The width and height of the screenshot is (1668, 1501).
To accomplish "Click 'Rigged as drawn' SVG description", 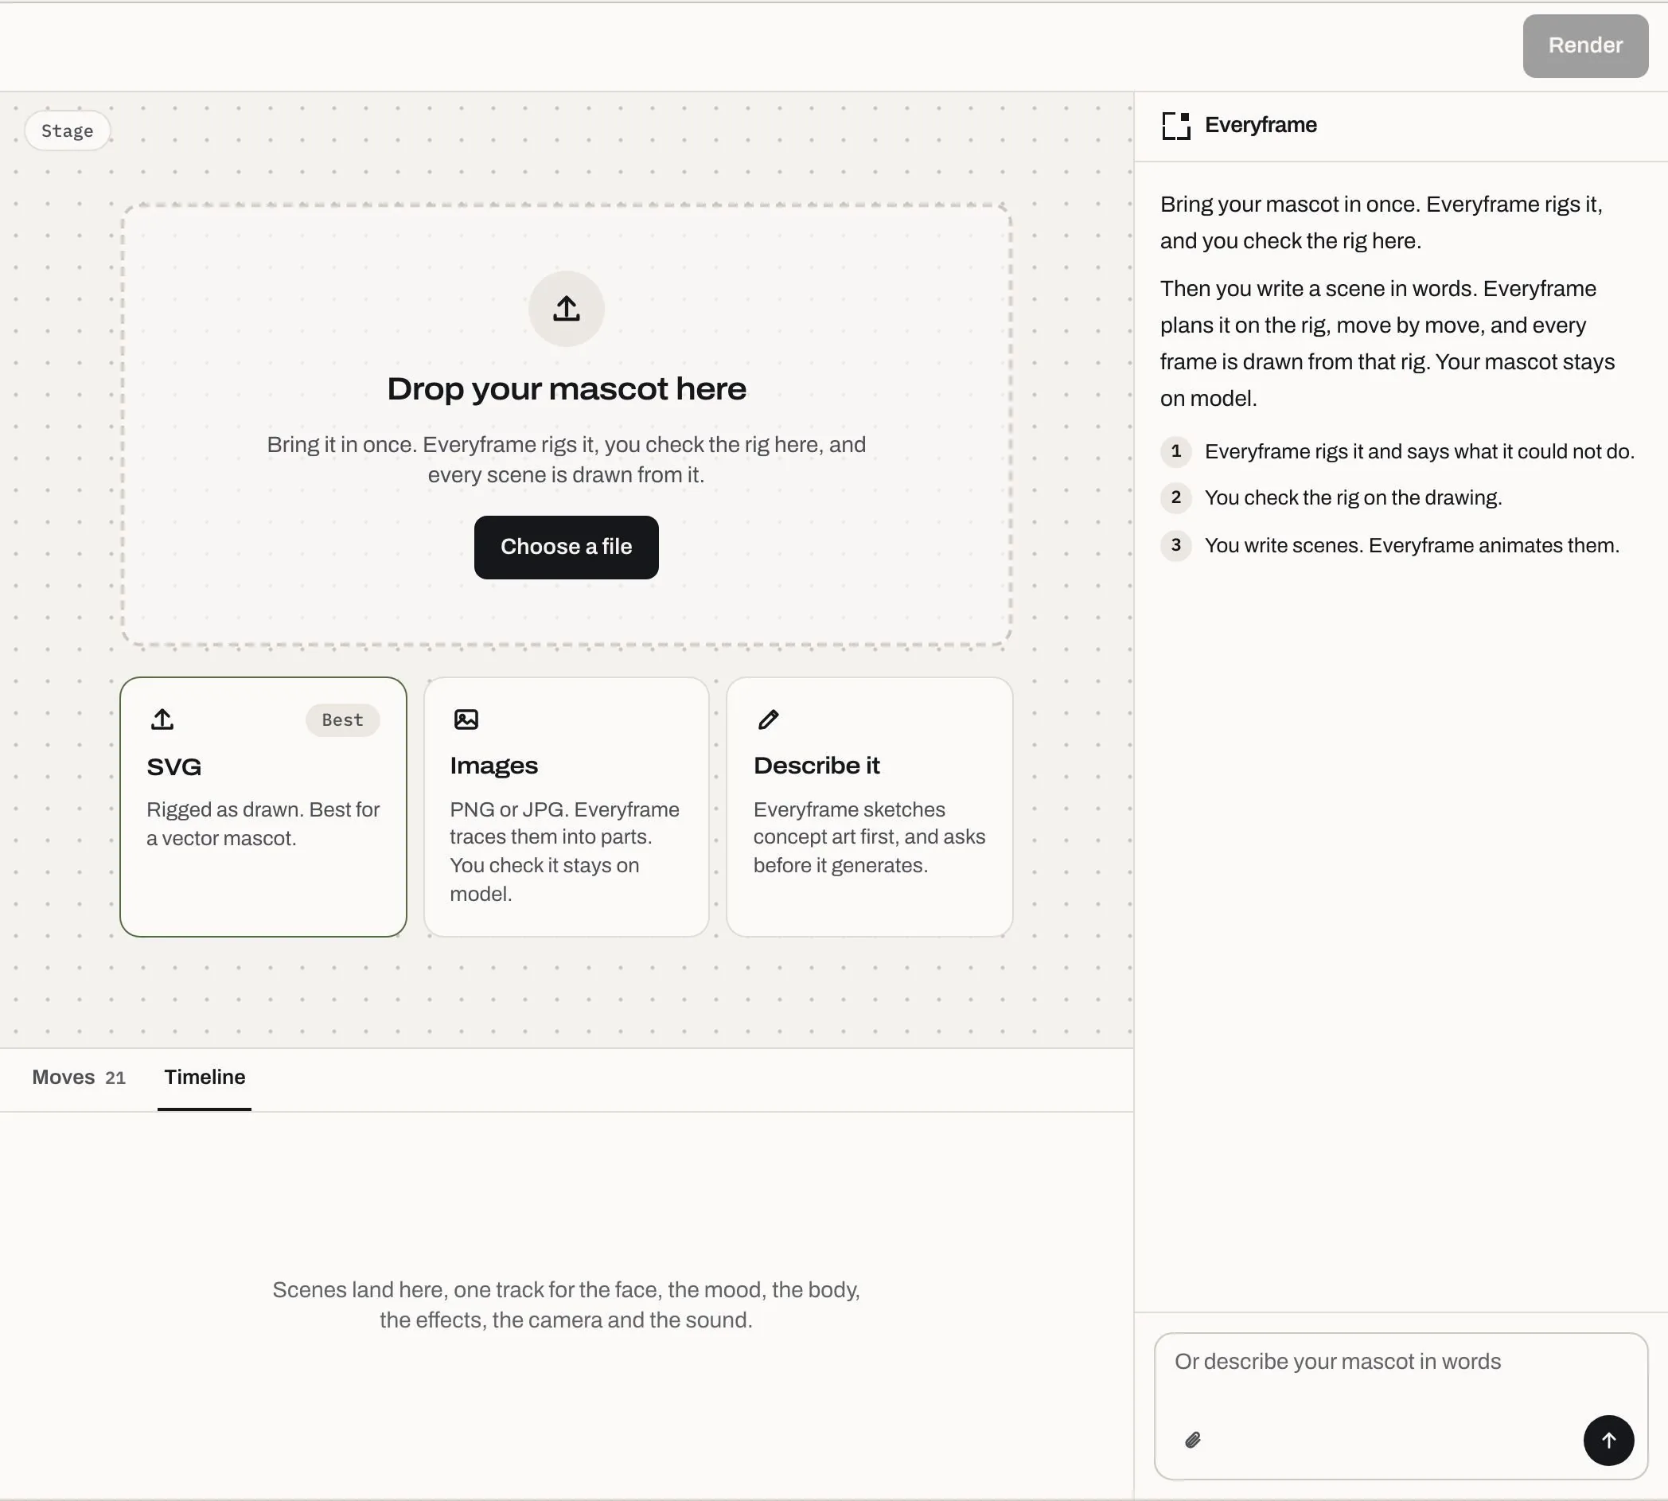I will pyautogui.click(x=263, y=824).
